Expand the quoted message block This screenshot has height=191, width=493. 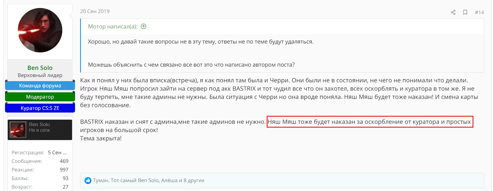(x=282, y=53)
